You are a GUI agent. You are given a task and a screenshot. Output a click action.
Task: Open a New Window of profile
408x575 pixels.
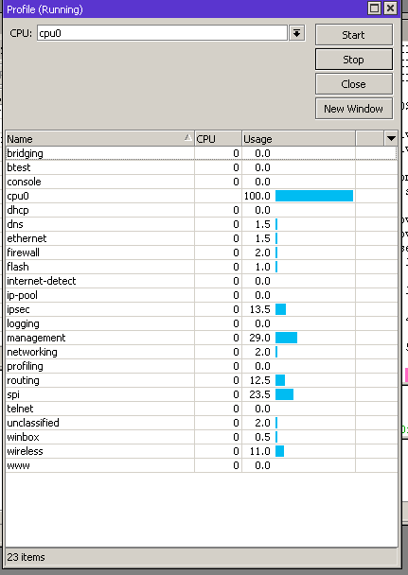coord(354,109)
